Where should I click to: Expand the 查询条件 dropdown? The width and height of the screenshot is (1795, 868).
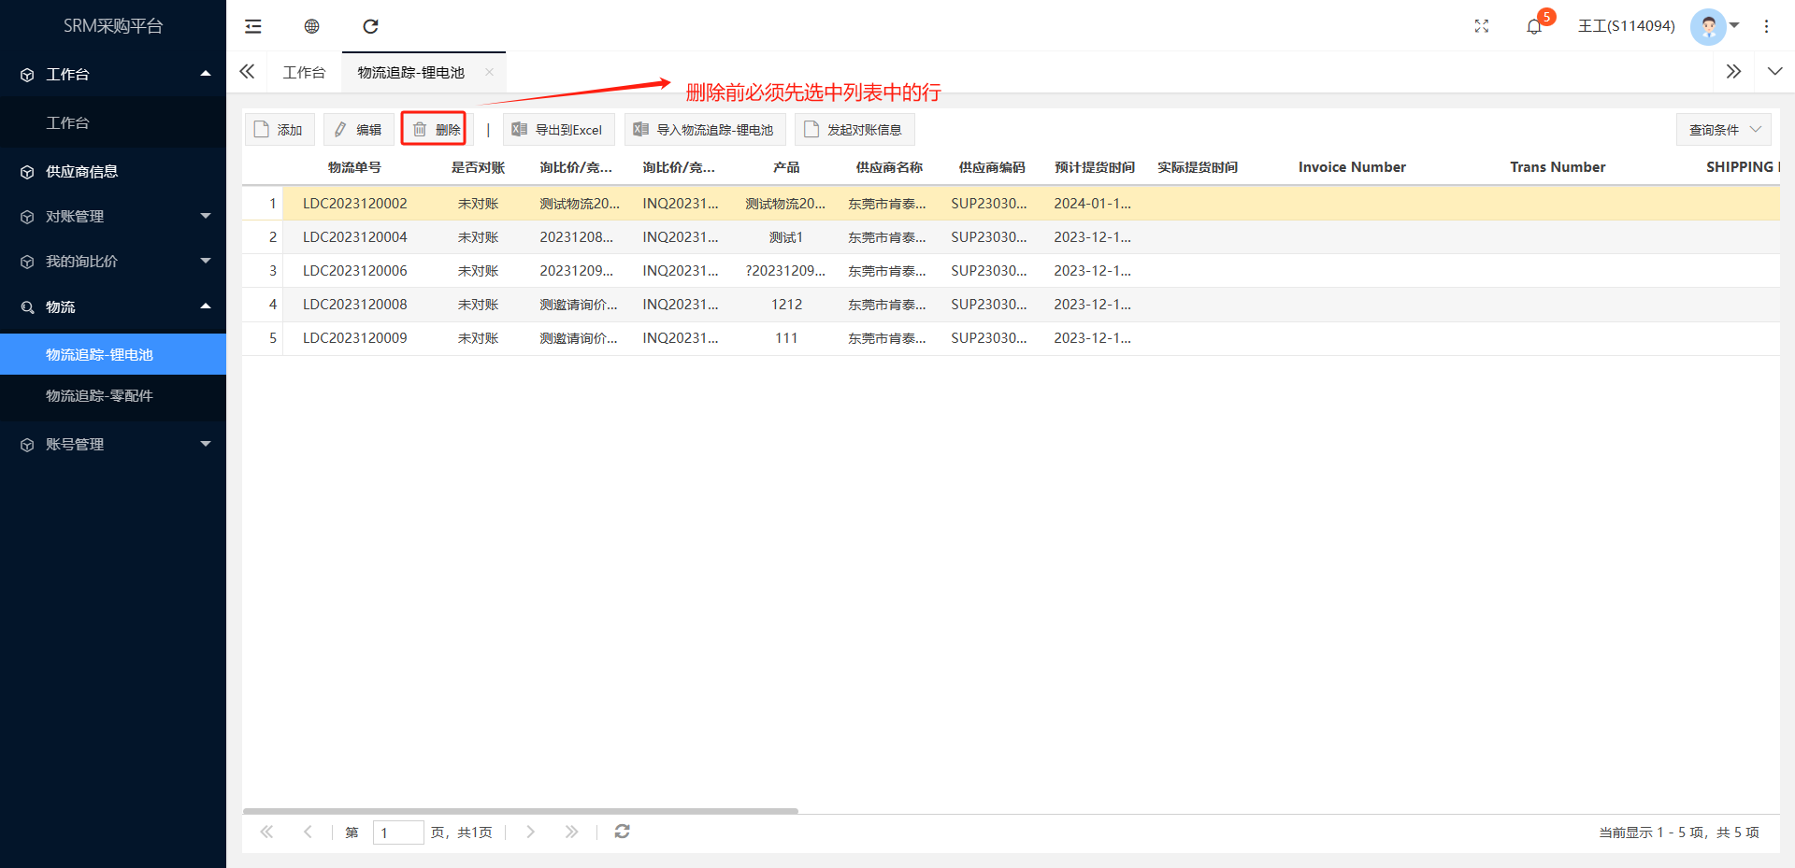(x=1724, y=129)
